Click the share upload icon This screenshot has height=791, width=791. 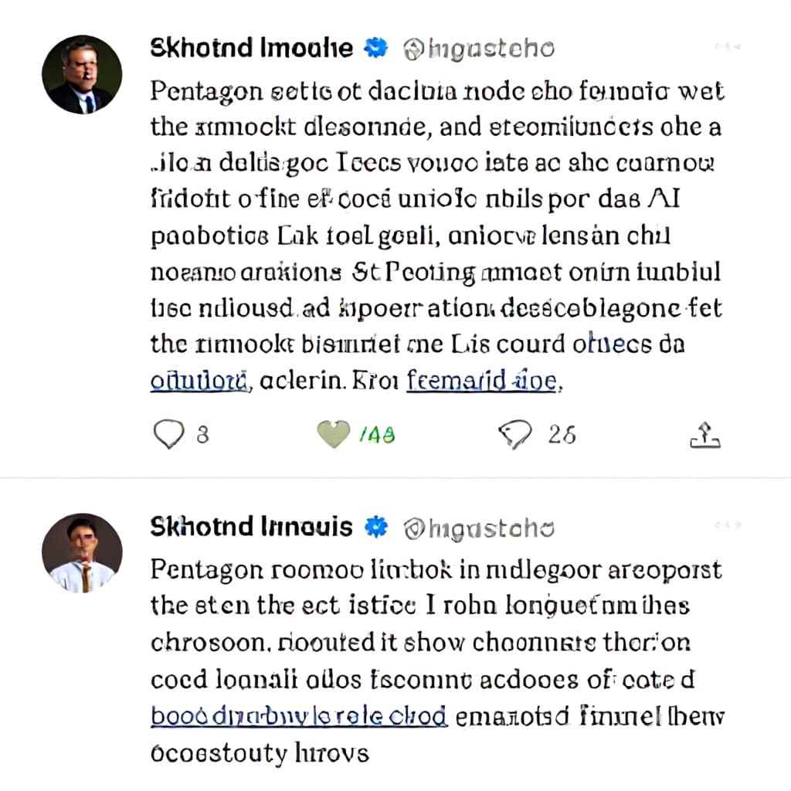coord(704,435)
